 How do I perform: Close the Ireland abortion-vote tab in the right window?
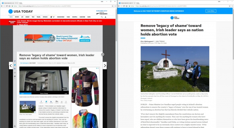click(135, 3)
